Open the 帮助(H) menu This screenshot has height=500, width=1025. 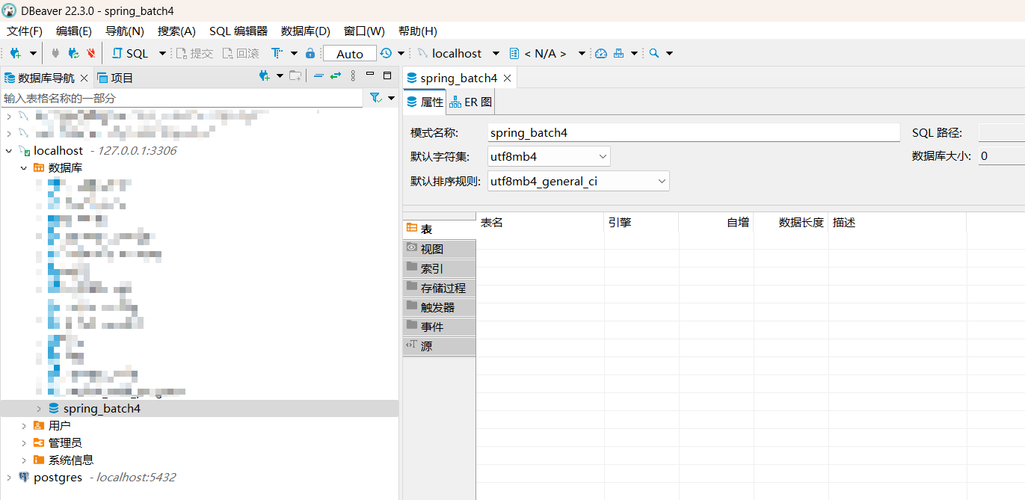click(x=418, y=31)
